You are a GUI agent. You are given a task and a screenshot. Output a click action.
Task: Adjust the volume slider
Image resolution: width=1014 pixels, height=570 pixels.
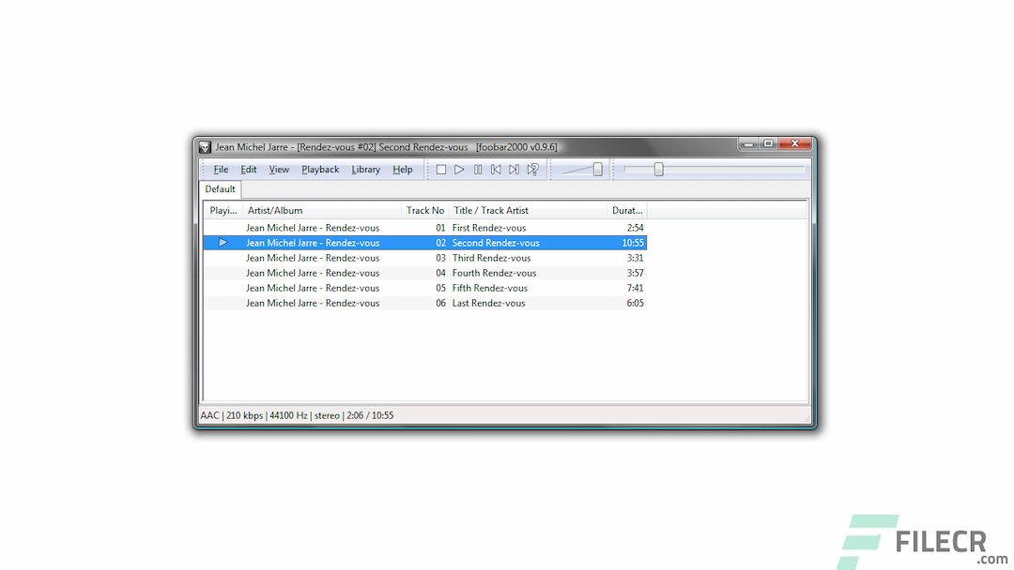[598, 169]
